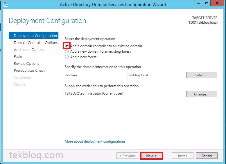Screen dimensions: 226x164
Task: Click Supply the credentials label text
Action: coord(102,86)
